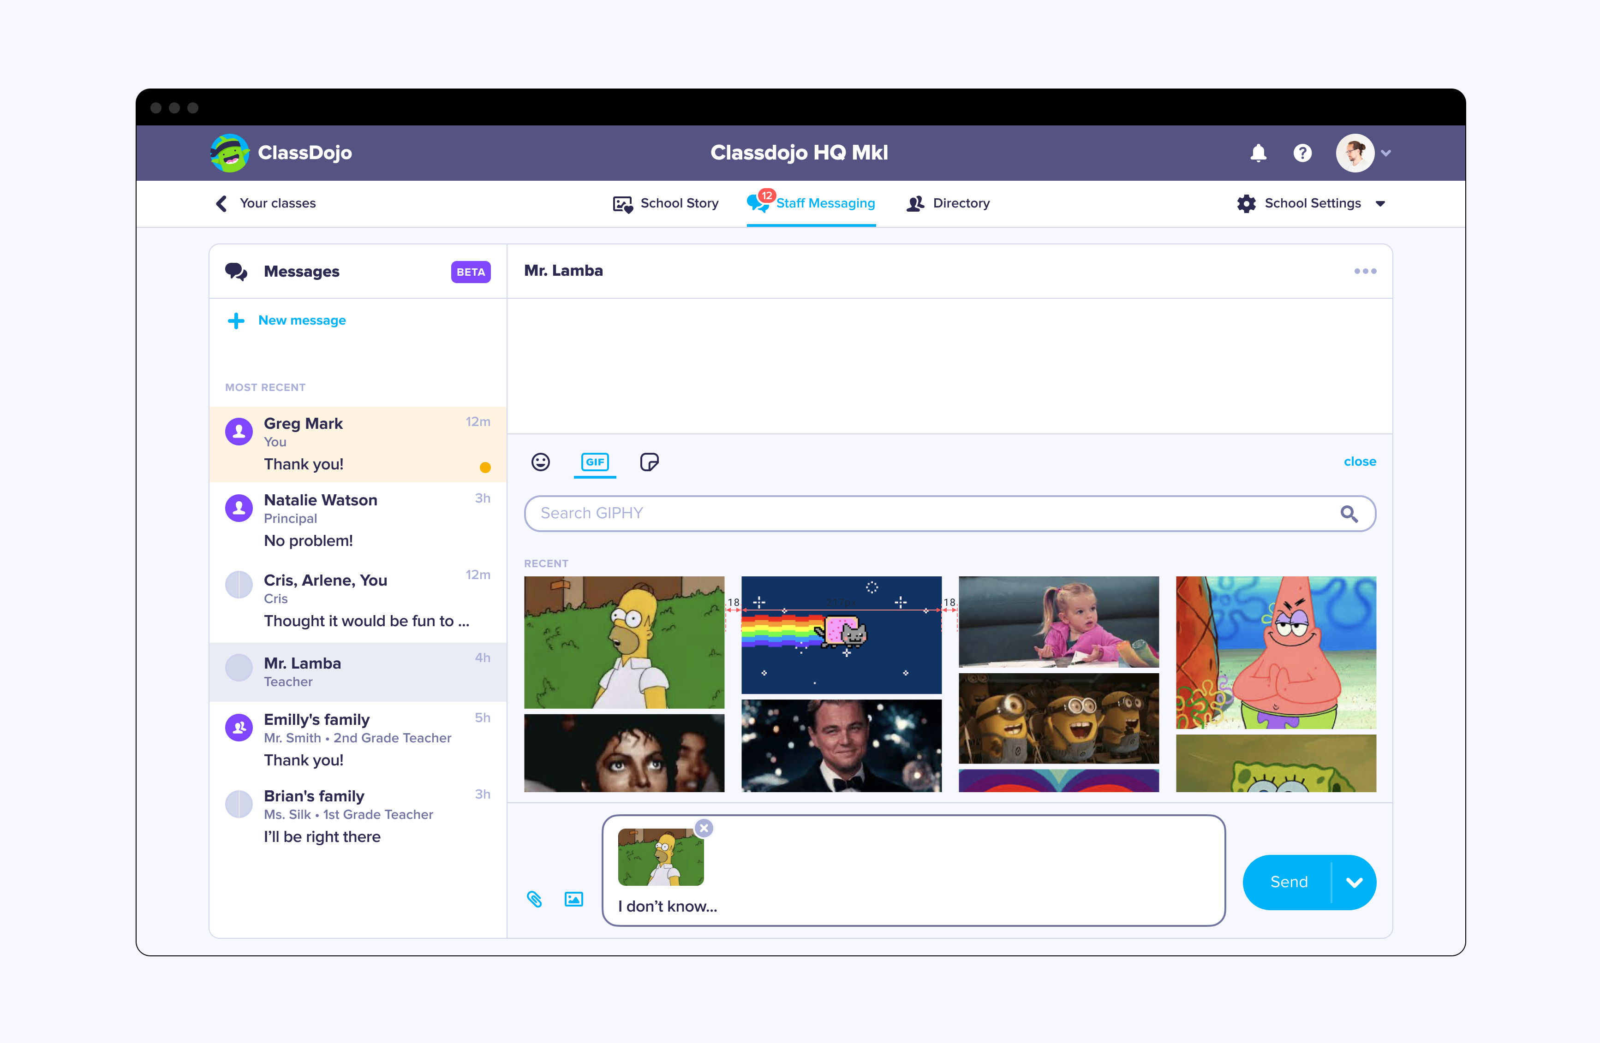Pick the Homer Simpson bushes GIF
This screenshot has height=1043, width=1600.
click(x=624, y=642)
